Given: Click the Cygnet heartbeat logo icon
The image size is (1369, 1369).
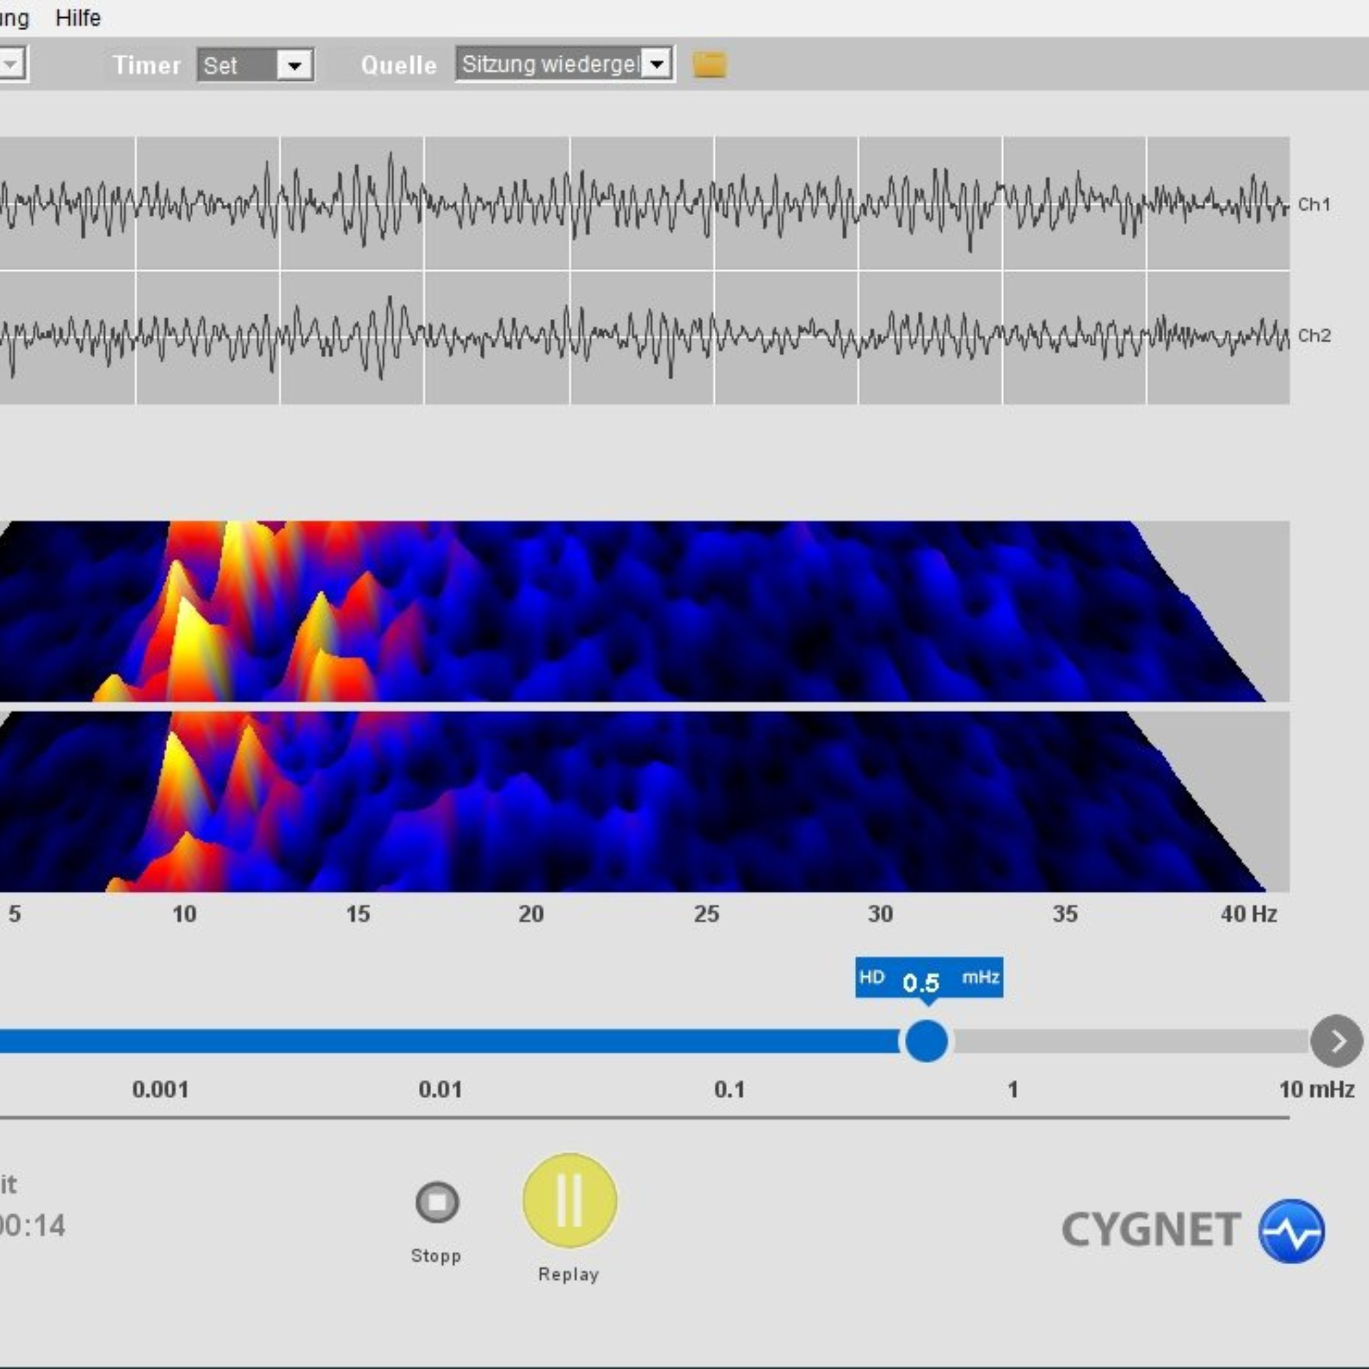Looking at the screenshot, I should [1291, 1231].
